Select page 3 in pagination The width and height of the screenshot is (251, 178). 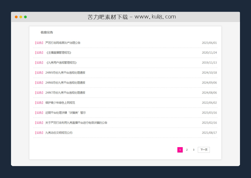193,150
